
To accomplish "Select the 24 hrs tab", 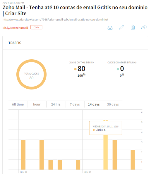I will tap(56, 104).
